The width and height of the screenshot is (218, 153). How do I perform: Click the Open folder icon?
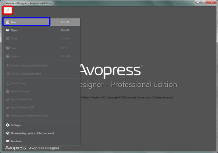coord(8,30)
